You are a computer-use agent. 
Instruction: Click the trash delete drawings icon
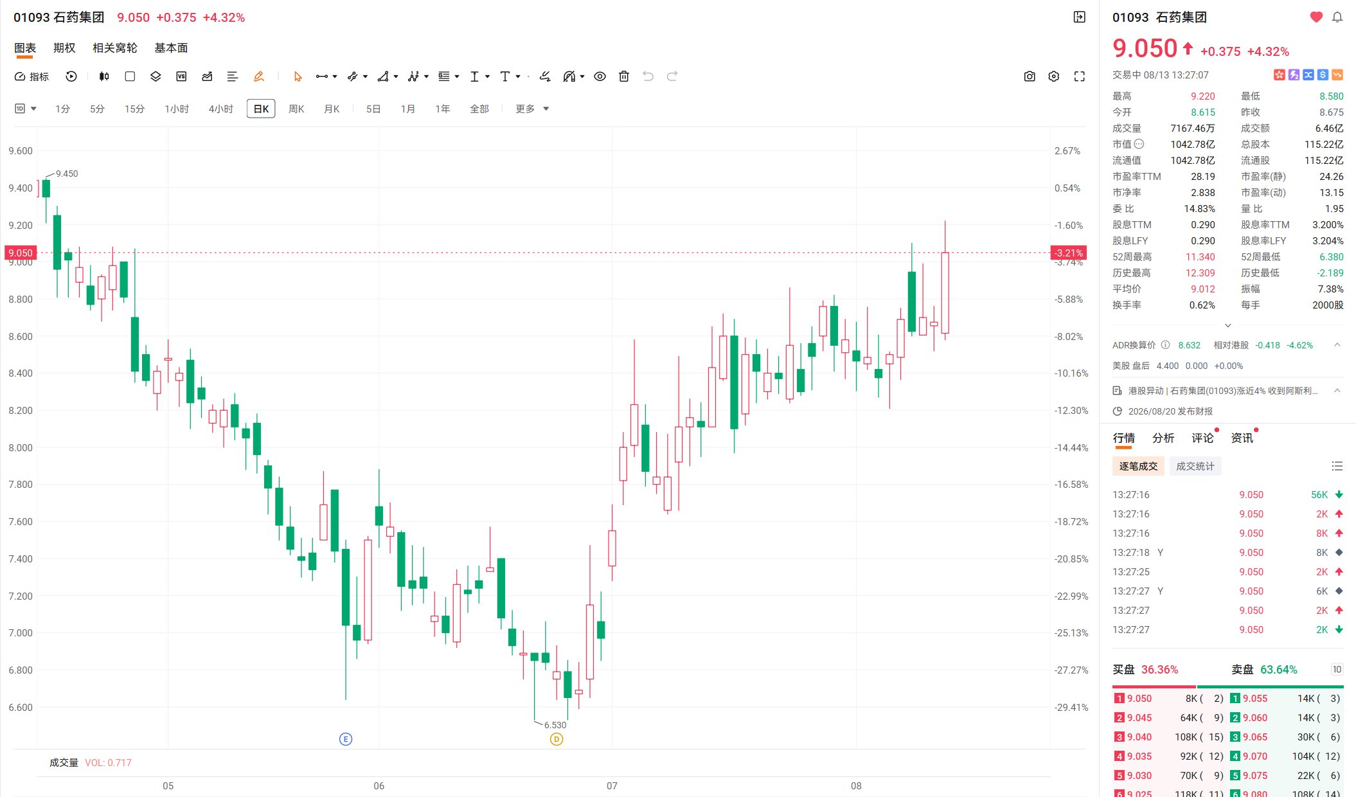coord(623,76)
